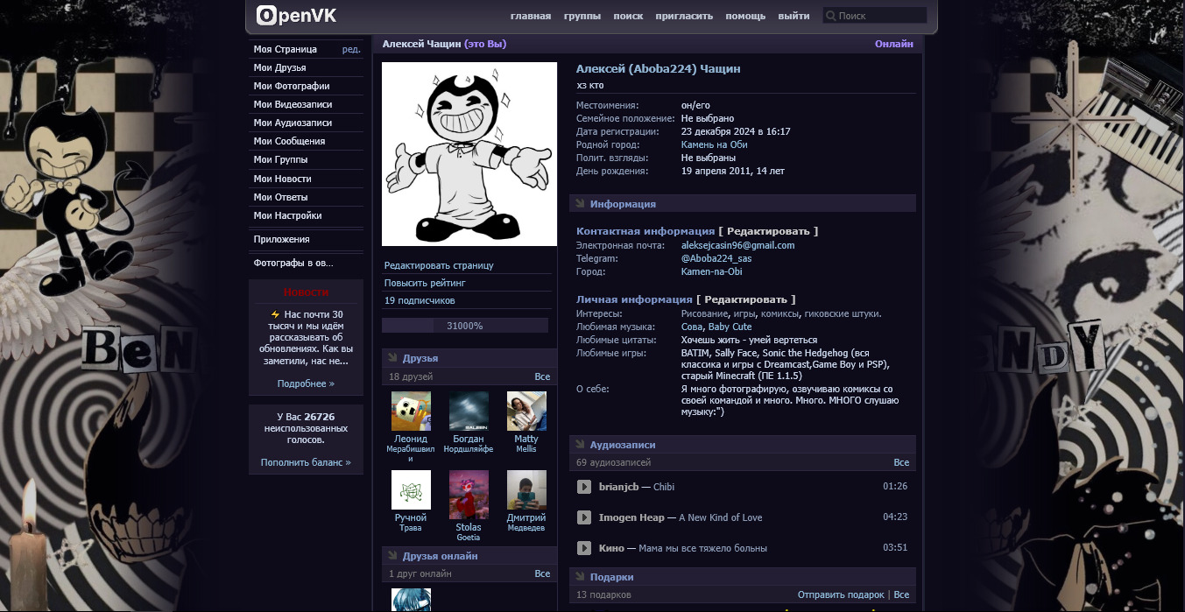Click the Kamen-na-Obi city link
The image size is (1185, 612).
tap(711, 271)
